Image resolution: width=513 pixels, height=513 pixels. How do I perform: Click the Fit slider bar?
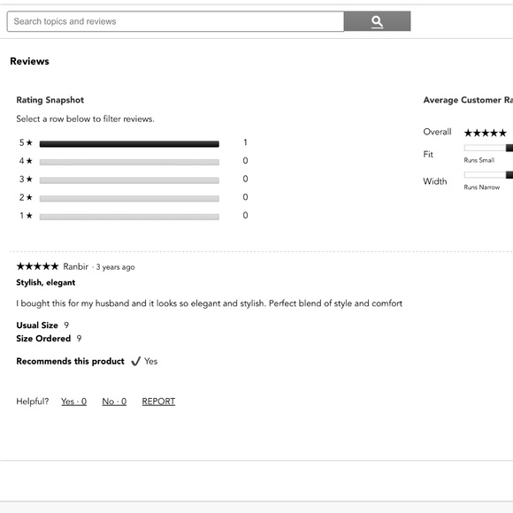point(488,148)
